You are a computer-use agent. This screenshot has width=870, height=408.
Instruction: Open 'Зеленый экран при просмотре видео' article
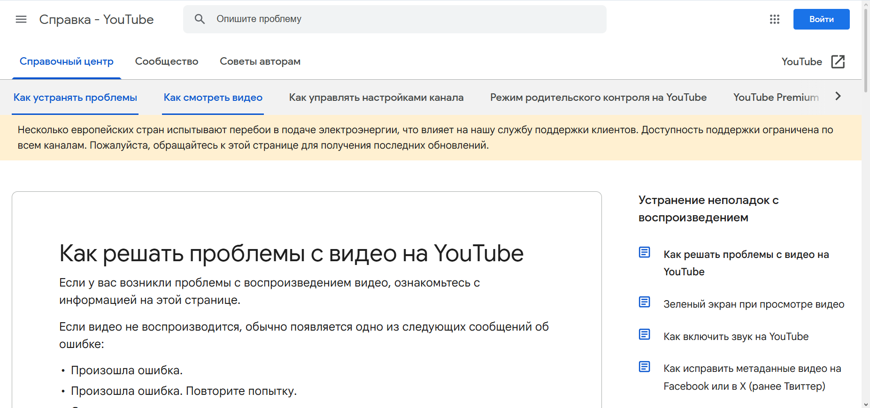tap(754, 304)
